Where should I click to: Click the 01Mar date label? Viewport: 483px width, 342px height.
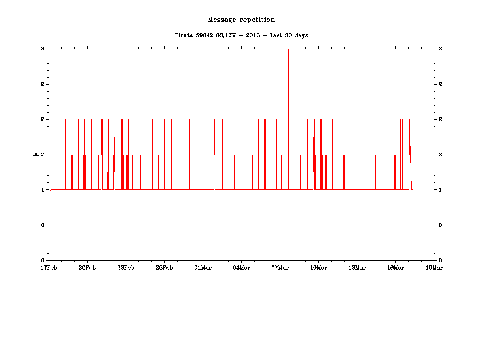click(203, 268)
